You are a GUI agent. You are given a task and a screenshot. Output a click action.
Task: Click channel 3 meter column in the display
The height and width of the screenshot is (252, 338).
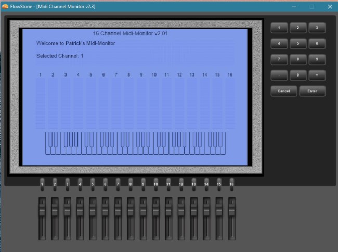(66, 104)
